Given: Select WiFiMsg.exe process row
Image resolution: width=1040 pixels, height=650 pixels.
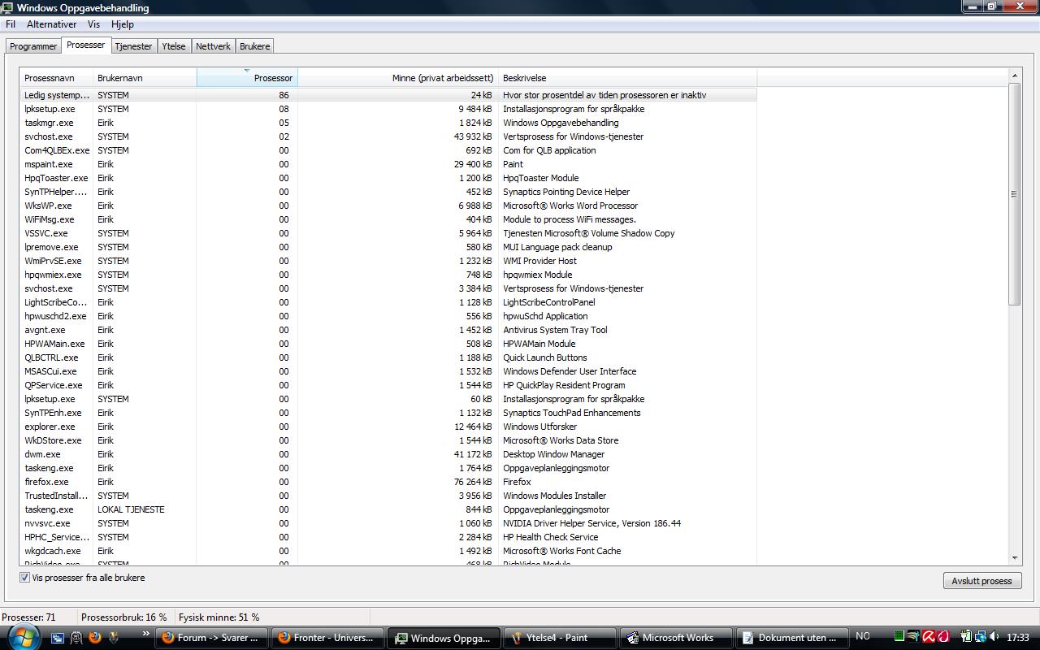Looking at the screenshot, I should pyautogui.click(x=388, y=219).
